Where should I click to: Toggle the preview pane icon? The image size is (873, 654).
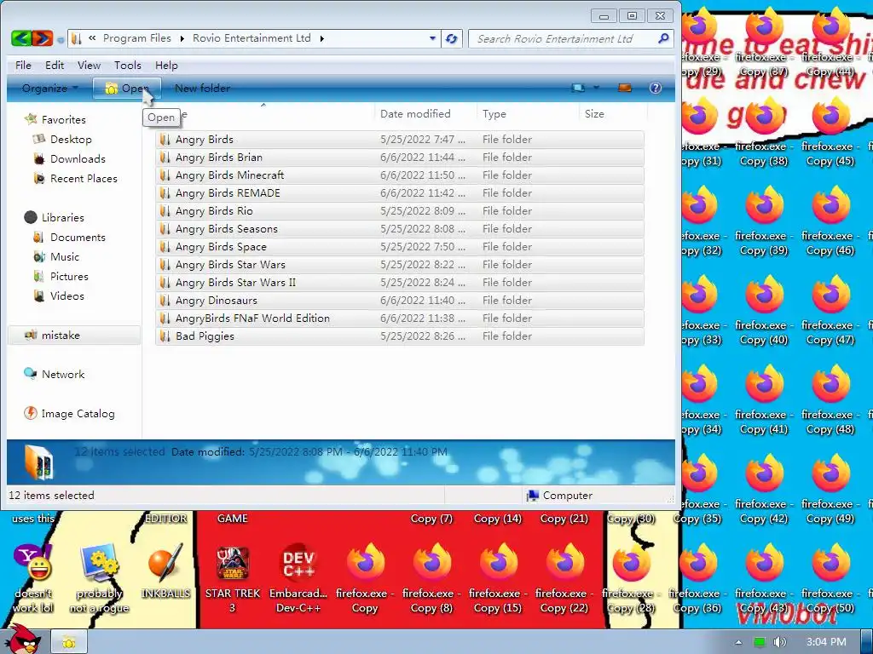pos(625,88)
